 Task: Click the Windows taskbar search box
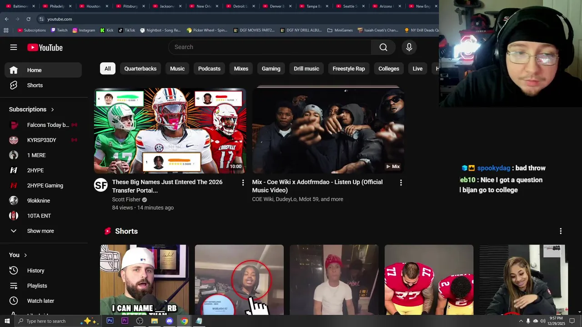coord(58,321)
